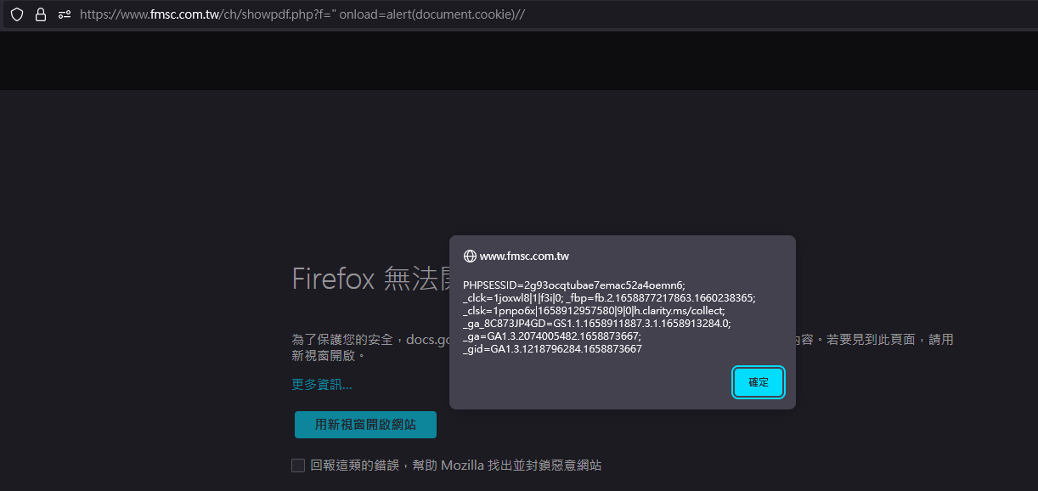The height and width of the screenshot is (491, 1038).
Task: Click the _ga=GA1.3.2074005482 cookie line
Action: click(552, 336)
